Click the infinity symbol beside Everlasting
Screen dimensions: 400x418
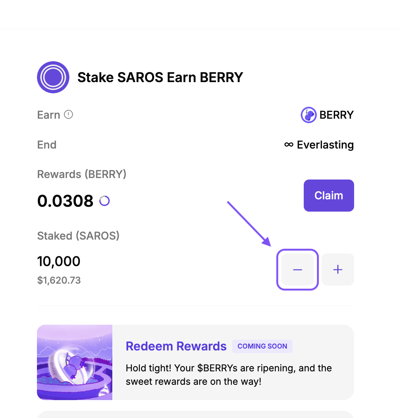coord(288,144)
